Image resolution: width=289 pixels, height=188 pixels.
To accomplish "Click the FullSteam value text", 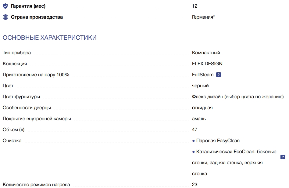I will (202, 75).
